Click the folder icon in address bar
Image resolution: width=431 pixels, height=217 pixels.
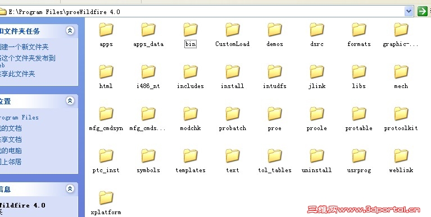tap(3, 12)
